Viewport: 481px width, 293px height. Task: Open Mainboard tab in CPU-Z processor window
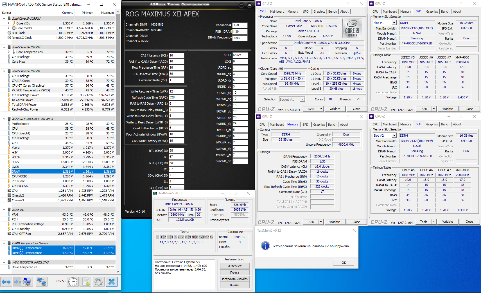[x=277, y=12]
